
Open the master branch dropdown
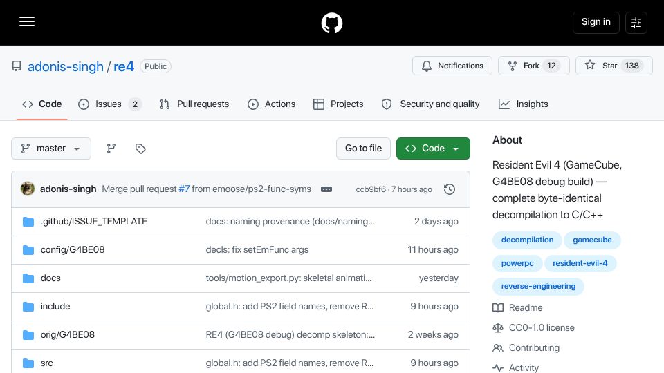(x=51, y=149)
